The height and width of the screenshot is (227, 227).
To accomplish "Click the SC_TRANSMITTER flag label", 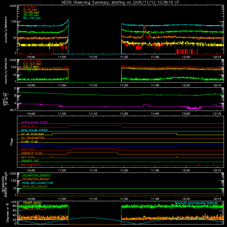I will tap(33, 138).
